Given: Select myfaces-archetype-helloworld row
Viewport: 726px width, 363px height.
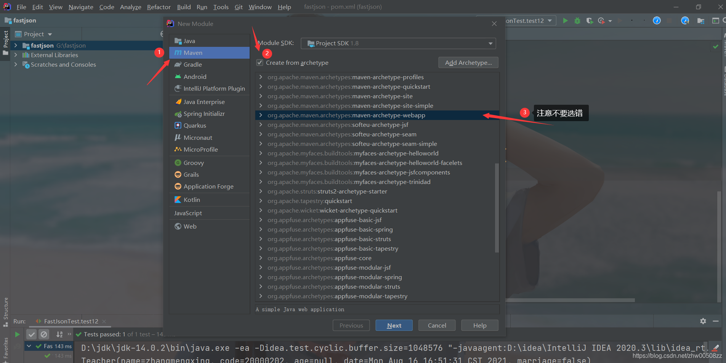Looking at the screenshot, I should [x=377, y=153].
